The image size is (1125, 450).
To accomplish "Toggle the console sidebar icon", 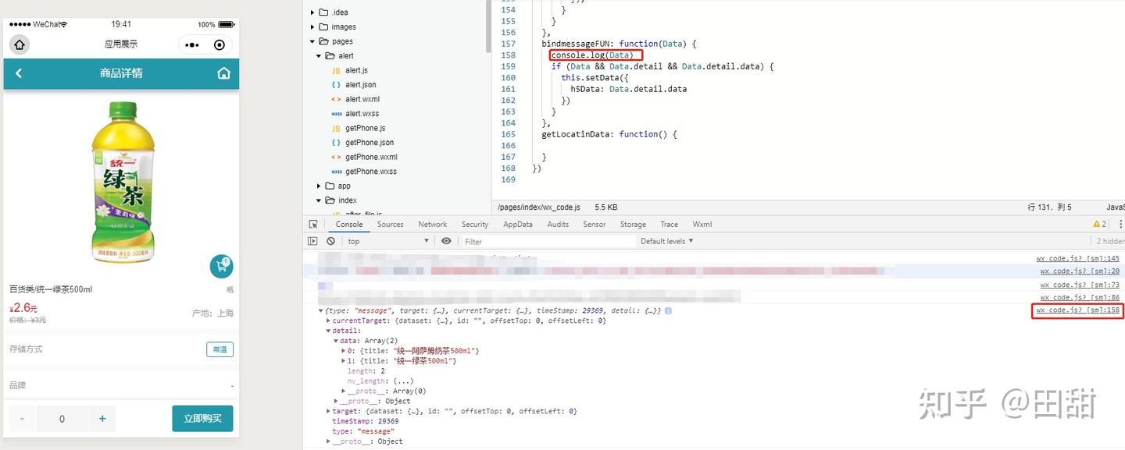I will point(312,241).
